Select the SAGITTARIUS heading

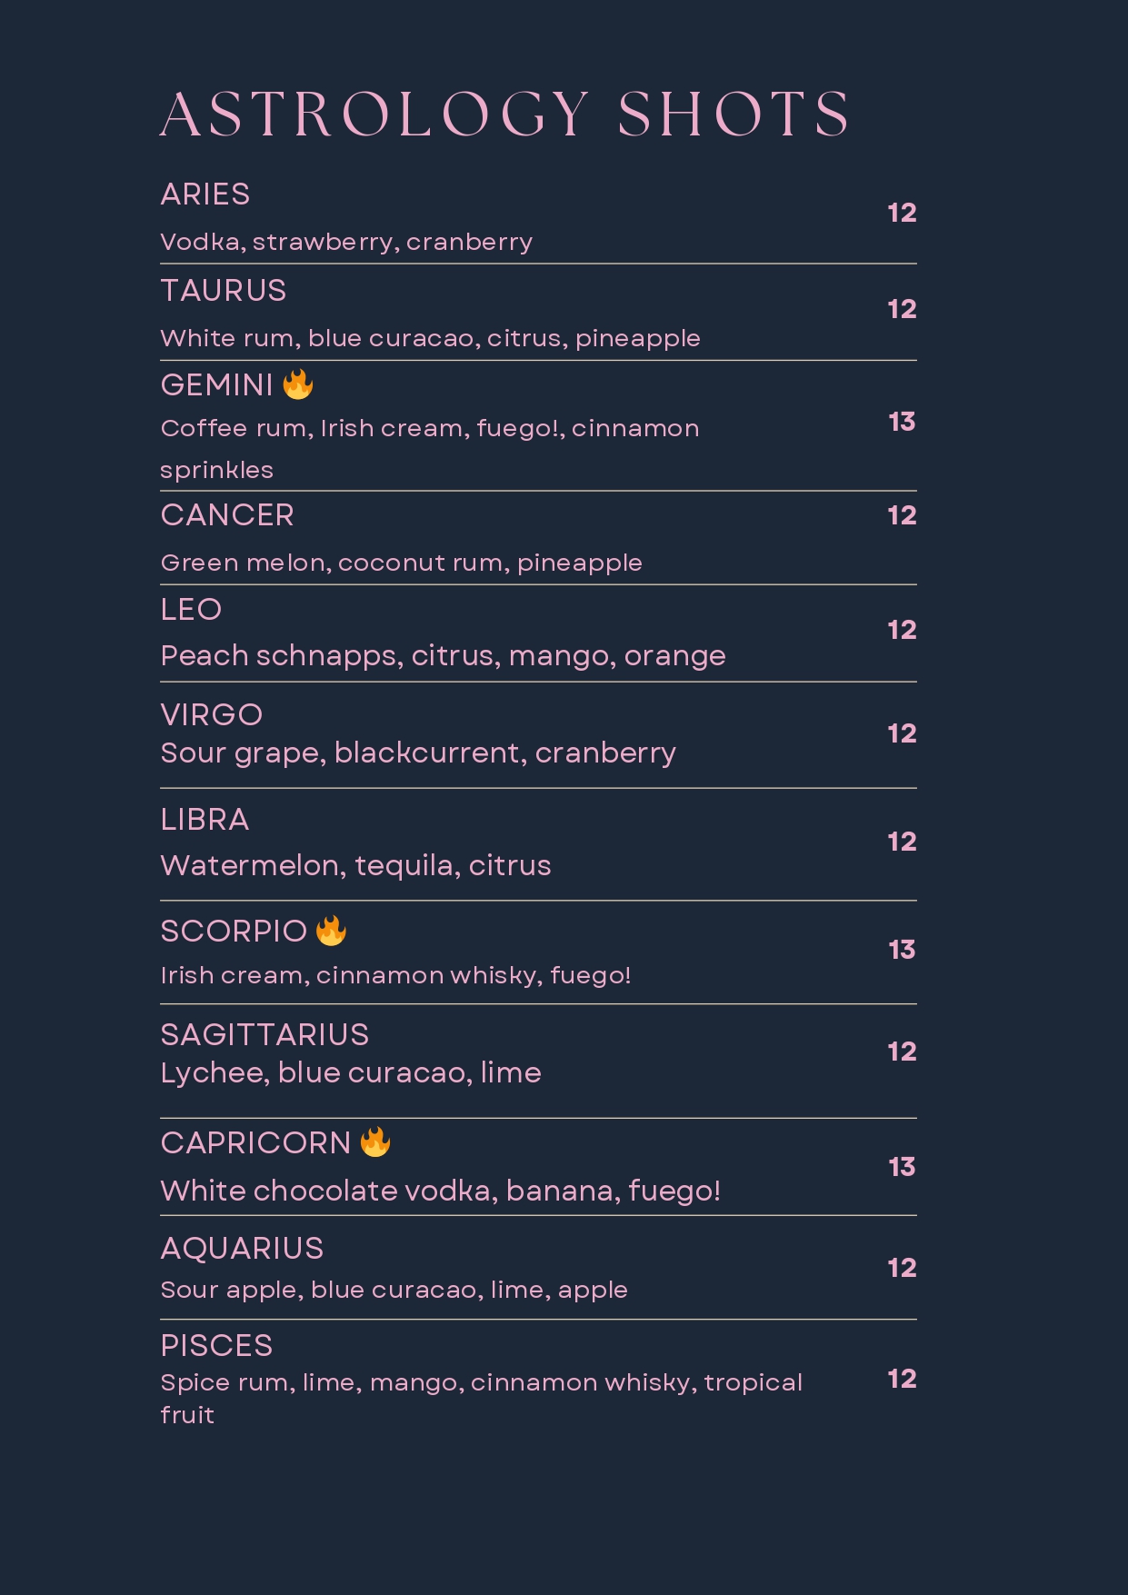[265, 1035]
